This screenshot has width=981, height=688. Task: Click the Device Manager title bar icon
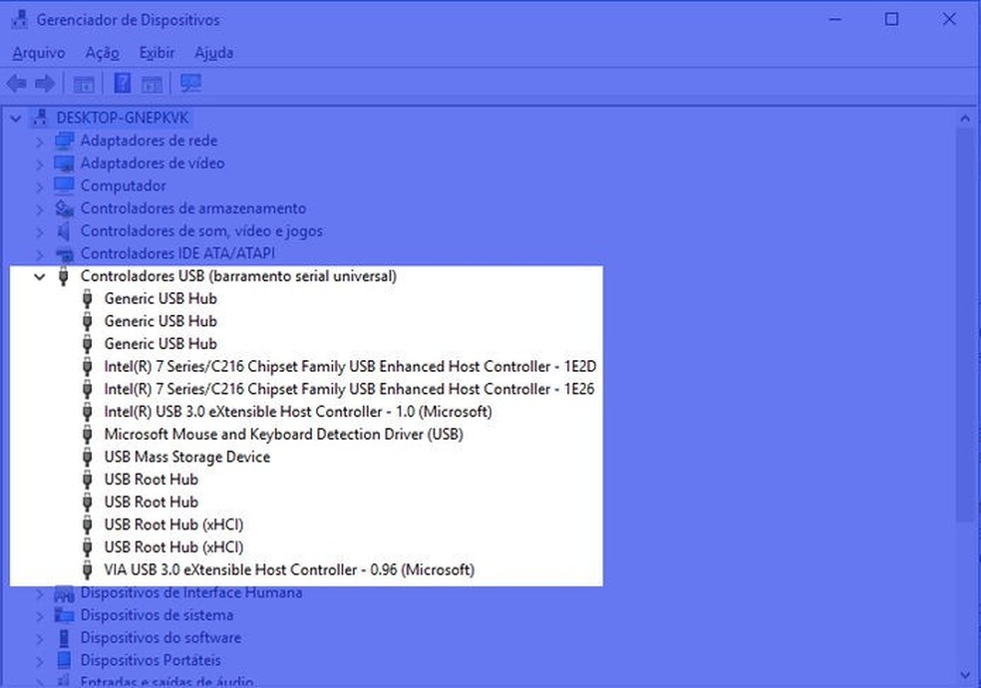click(x=19, y=19)
